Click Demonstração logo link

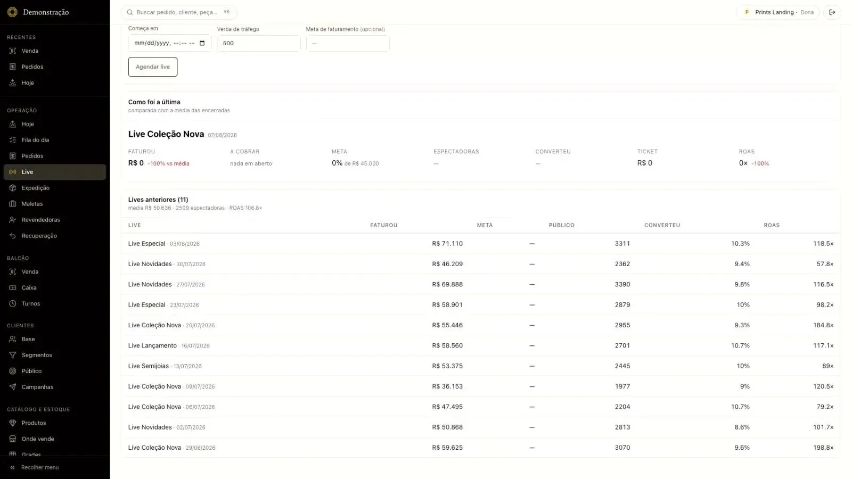38,12
